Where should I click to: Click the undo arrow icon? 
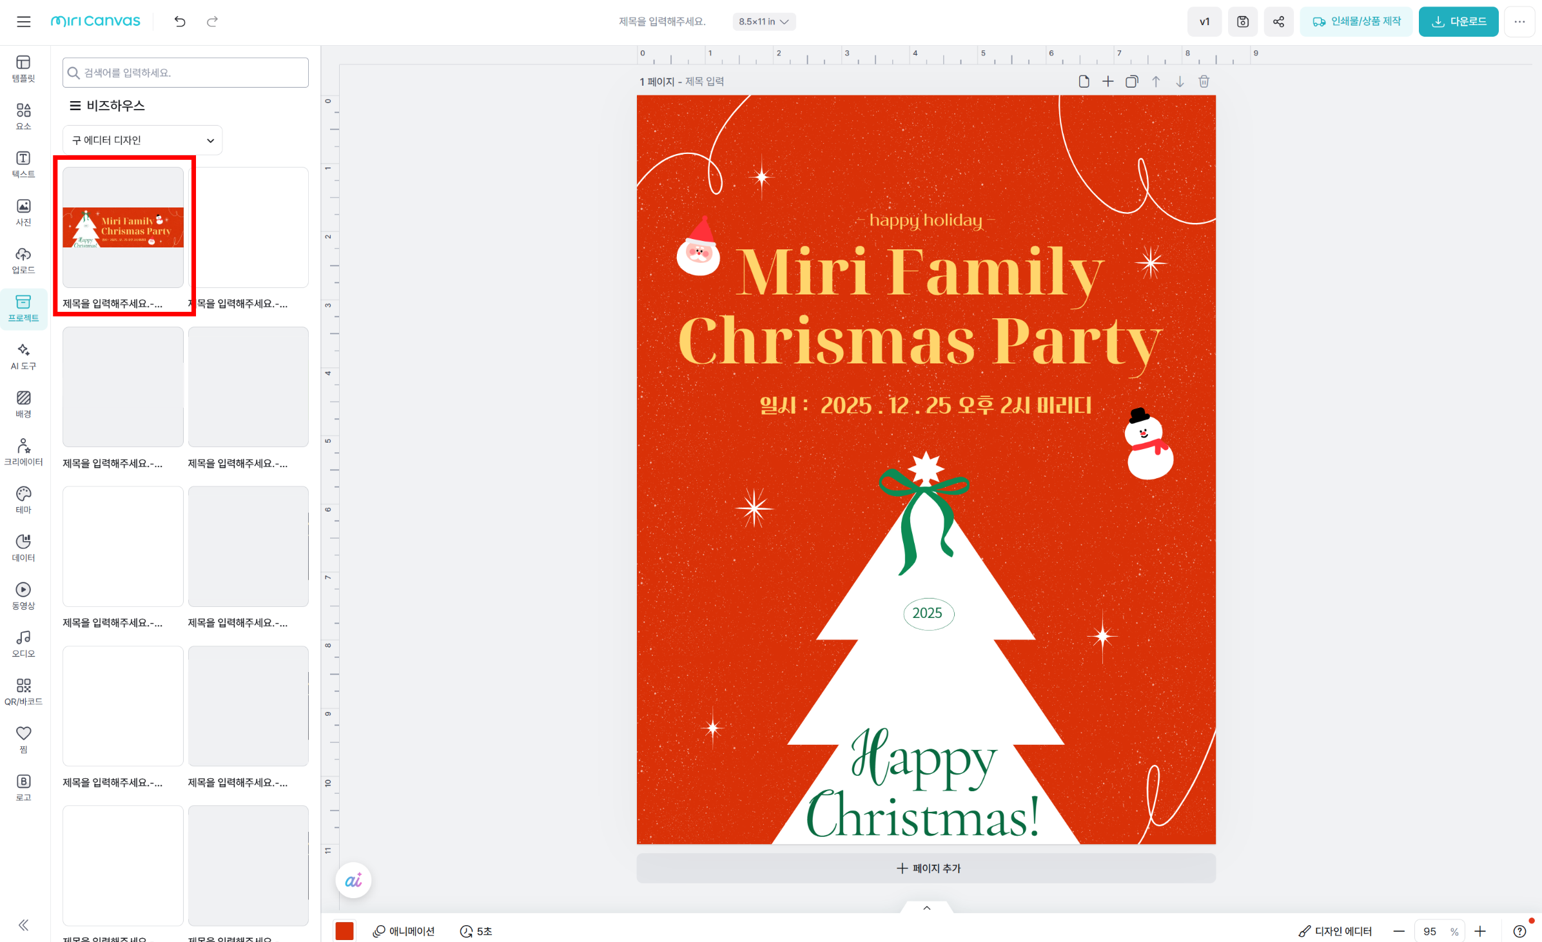180,22
